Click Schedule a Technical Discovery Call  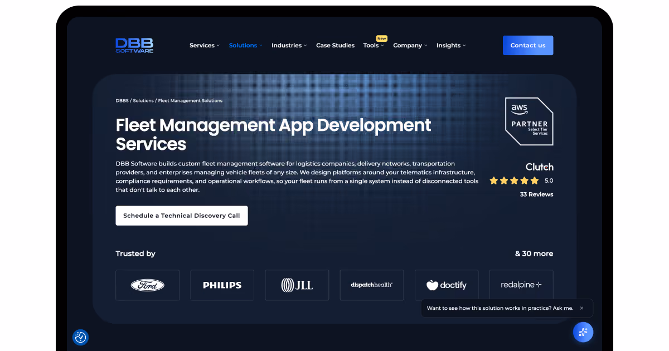point(182,216)
